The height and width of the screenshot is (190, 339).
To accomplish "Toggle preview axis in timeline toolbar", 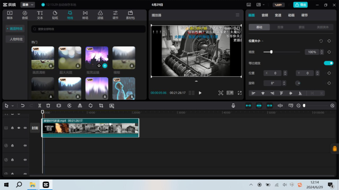I will [x=280, y=106].
